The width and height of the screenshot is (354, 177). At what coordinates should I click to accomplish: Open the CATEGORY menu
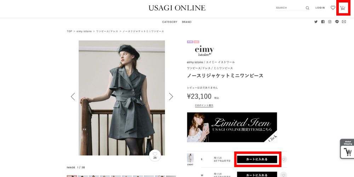tap(170, 22)
